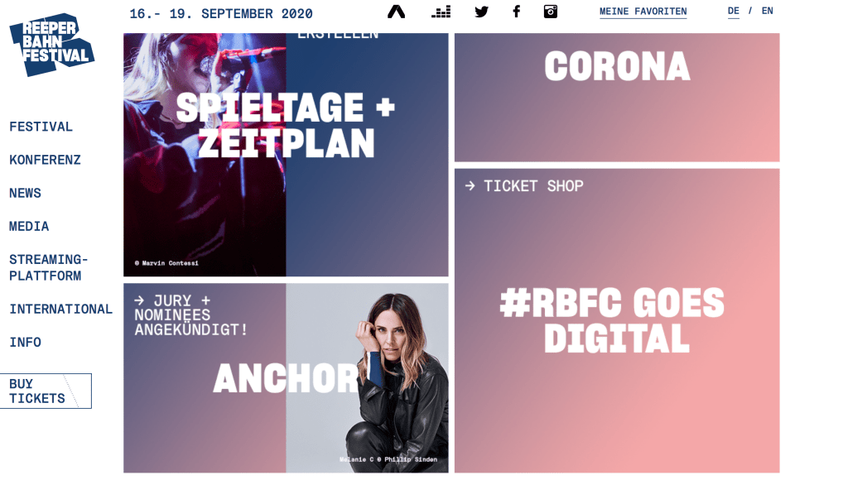Viewport: 848px width, 485px height.
Task: Open the Twitter bird icon
Action: point(481,12)
